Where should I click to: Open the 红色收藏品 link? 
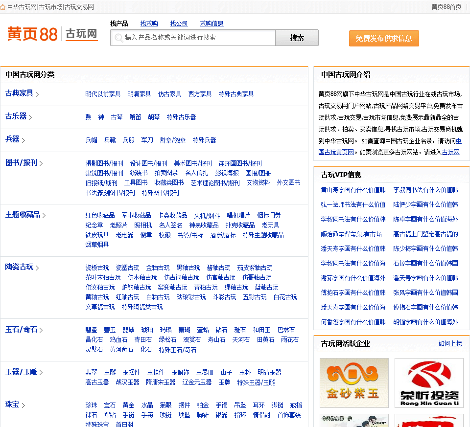click(100, 215)
